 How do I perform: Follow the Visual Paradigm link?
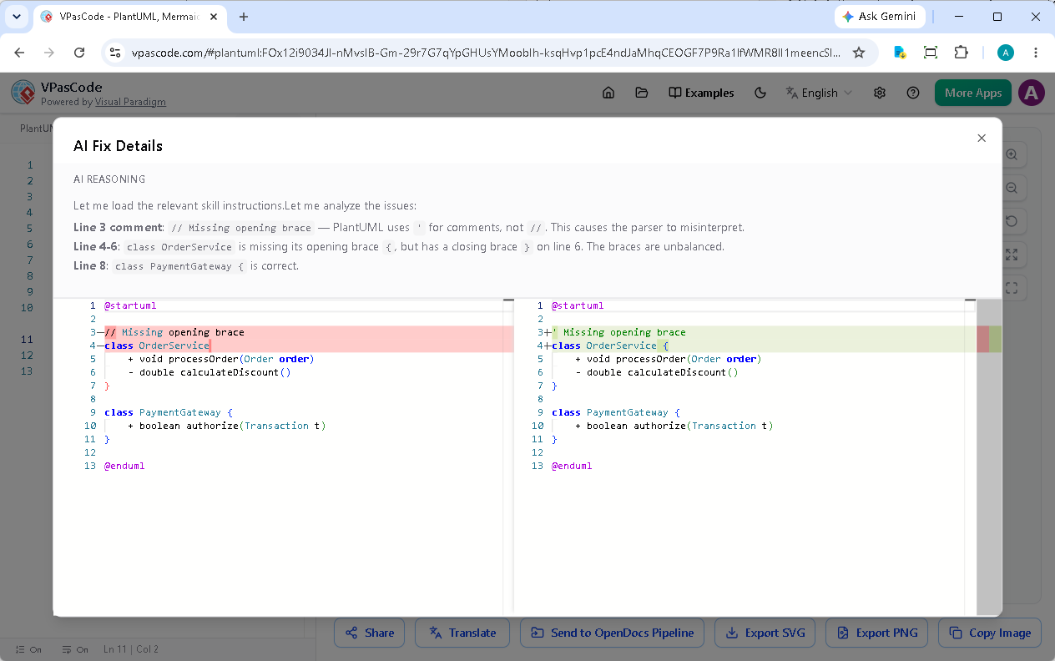pyautogui.click(x=130, y=102)
